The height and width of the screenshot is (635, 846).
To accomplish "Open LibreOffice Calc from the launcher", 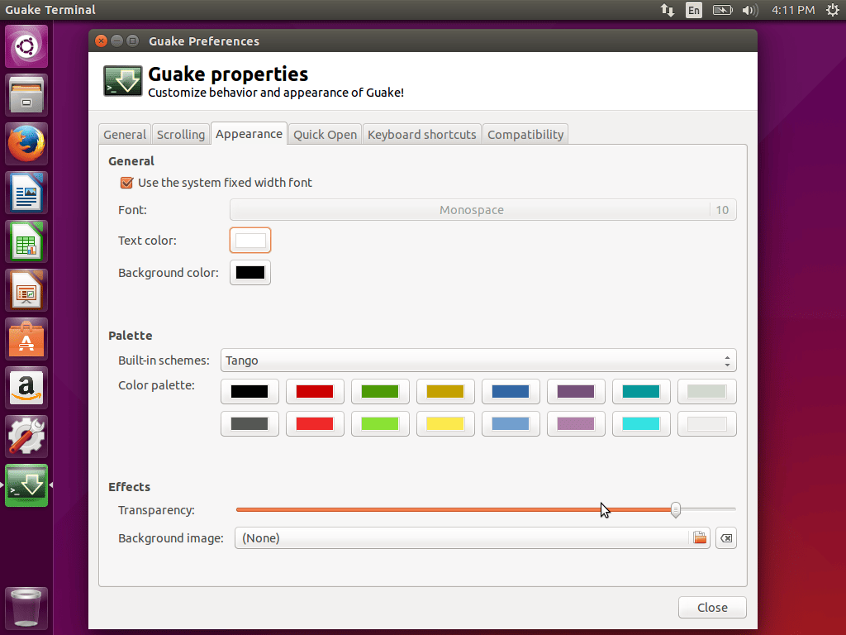I will pyautogui.click(x=27, y=241).
